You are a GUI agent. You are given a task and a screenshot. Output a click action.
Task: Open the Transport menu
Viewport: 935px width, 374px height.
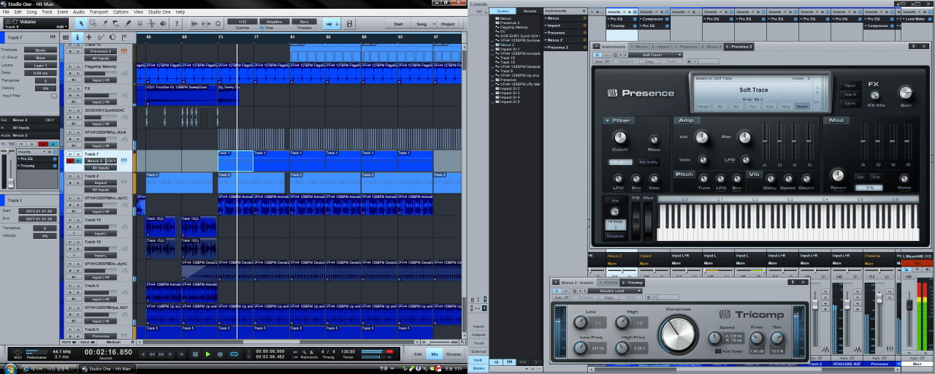(x=99, y=12)
